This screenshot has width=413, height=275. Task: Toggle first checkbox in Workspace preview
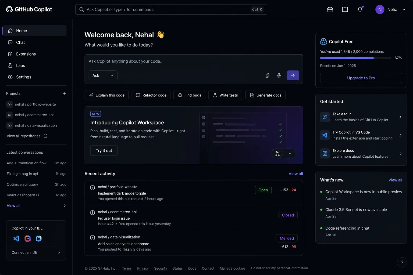click(x=204, y=117)
